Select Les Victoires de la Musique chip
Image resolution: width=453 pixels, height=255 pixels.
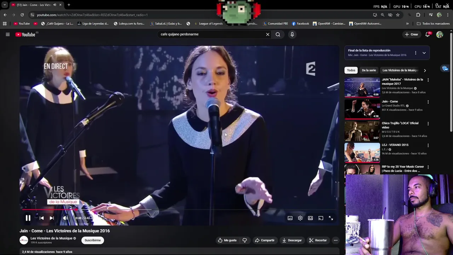click(x=400, y=70)
